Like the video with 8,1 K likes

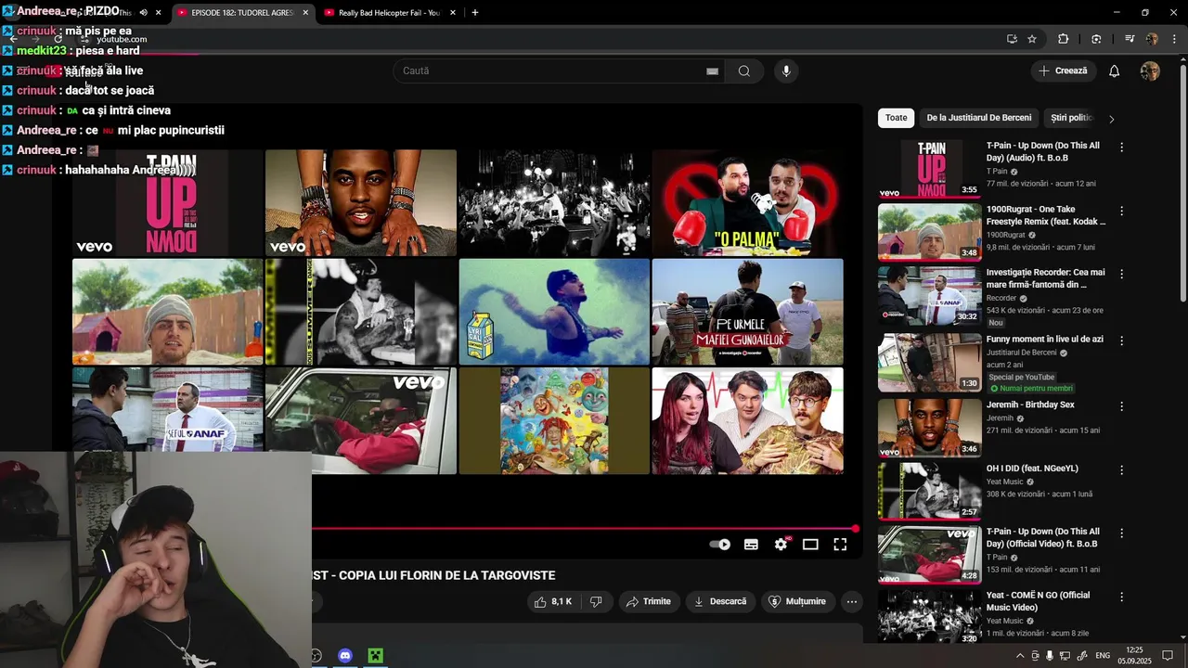pos(553,601)
